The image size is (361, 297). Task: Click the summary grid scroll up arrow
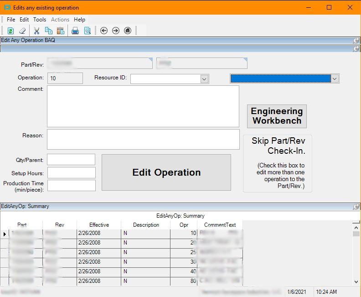pos(356,228)
